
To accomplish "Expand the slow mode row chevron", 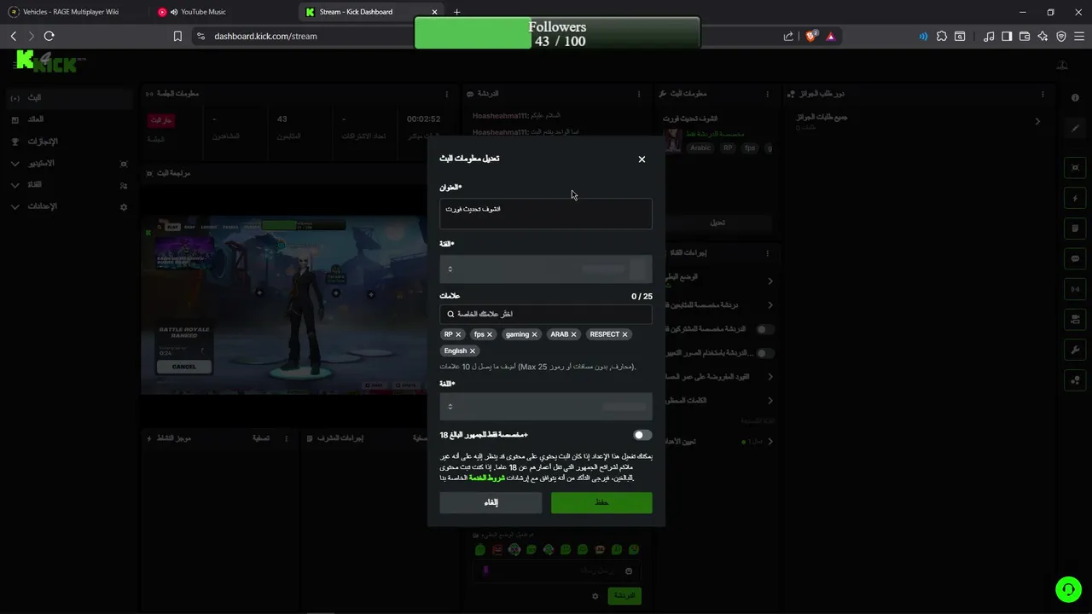I will [x=770, y=281].
